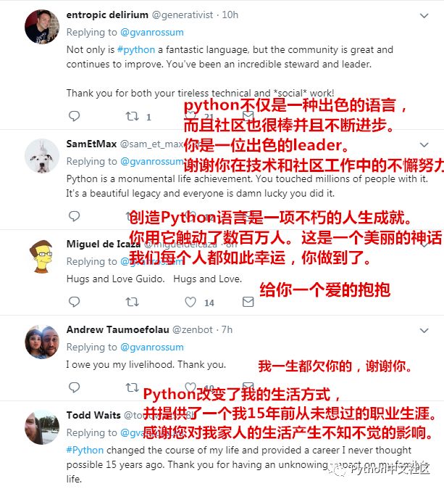
Task: Open more options for entropic delirium's tweet
Action: click(424, 15)
